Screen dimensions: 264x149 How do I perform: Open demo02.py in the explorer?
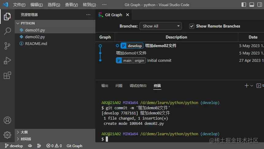click(x=55, y=37)
